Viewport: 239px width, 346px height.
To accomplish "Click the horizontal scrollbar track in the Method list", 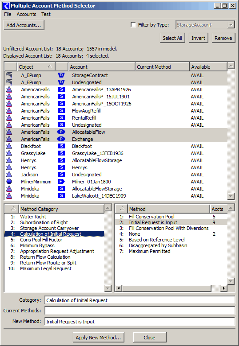I will 167,288.
